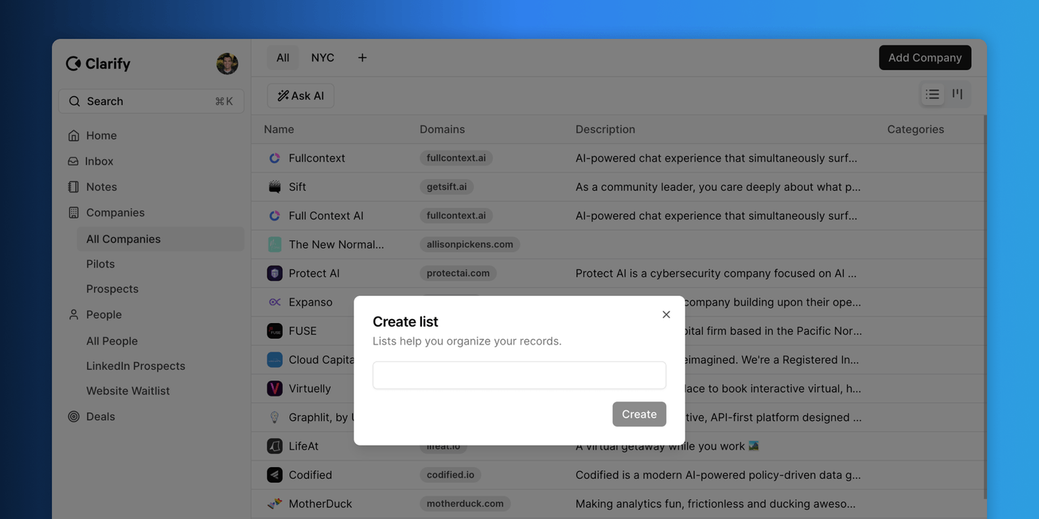1039x519 pixels.
Task: Click the Full Context AI logo
Action: click(275, 216)
